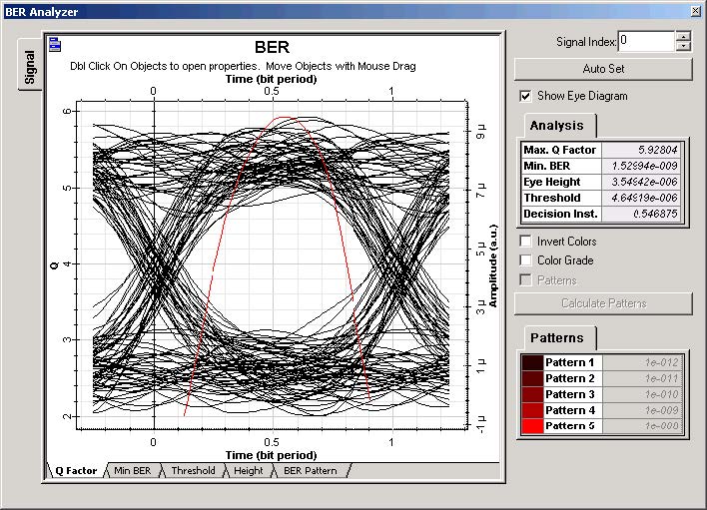The height and width of the screenshot is (510, 707).
Task: Close the BER Analyzer window
Action: (695, 10)
